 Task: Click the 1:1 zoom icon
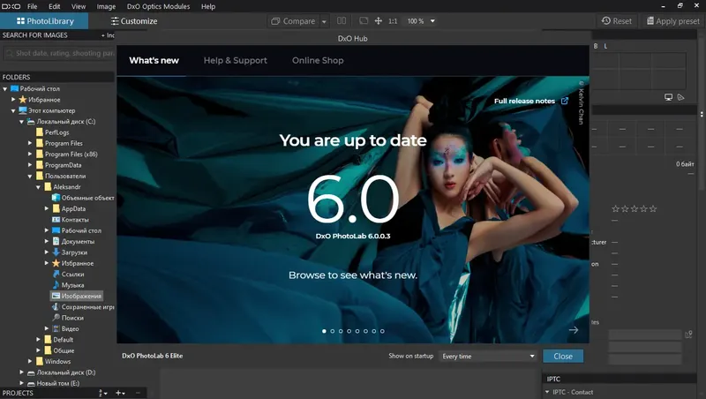(x=393, y=21)
